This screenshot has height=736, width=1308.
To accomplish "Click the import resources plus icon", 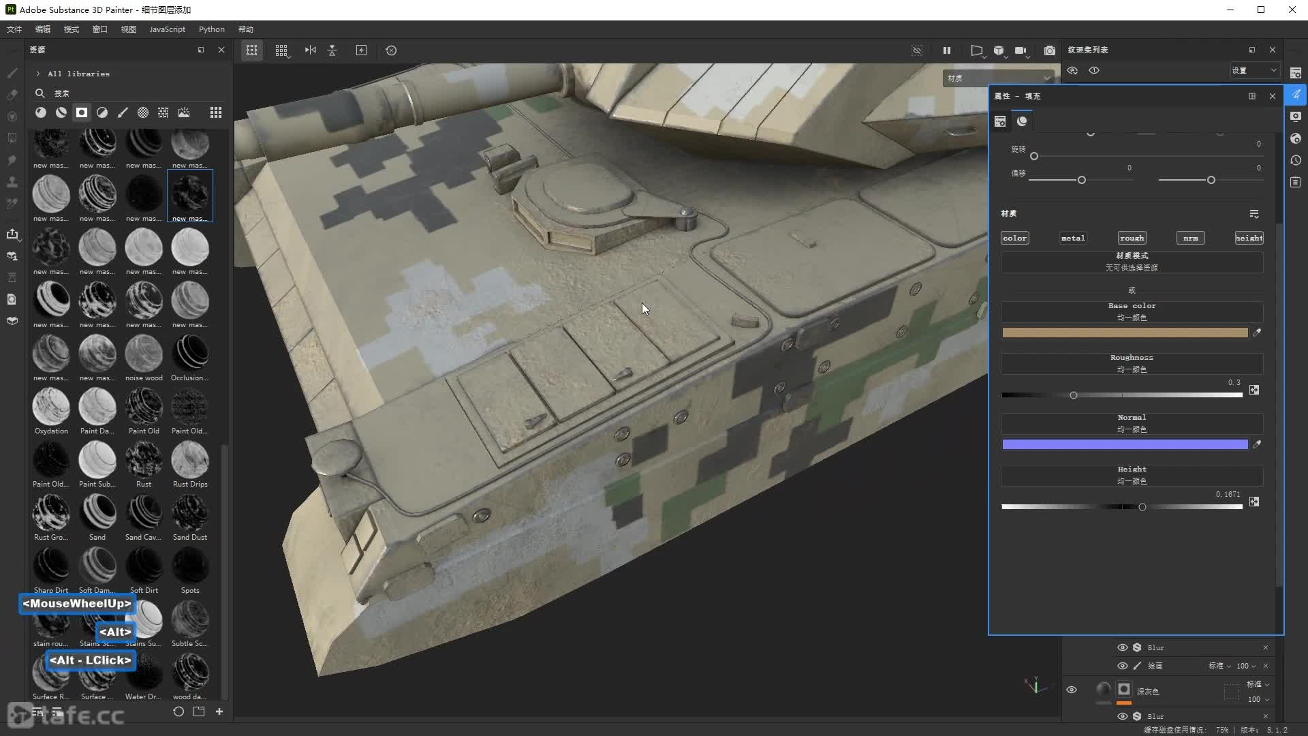I will 219,711.
